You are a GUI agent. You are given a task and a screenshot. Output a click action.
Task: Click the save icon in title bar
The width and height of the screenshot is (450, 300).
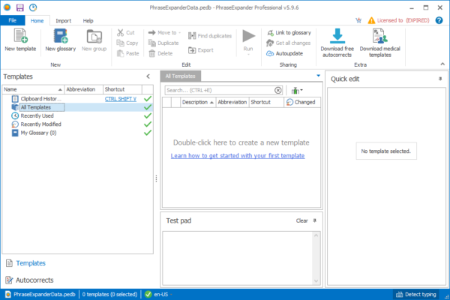[19, 7]
